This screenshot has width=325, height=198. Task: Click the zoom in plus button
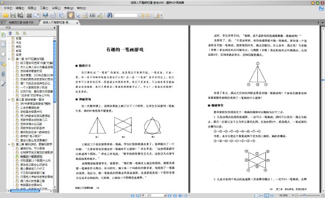323,195
